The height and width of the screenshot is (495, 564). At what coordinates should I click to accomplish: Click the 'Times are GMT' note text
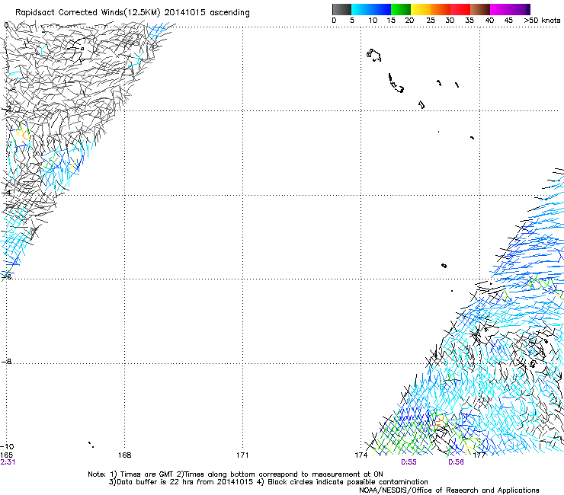pyautogui.click(x=147, y=474)
